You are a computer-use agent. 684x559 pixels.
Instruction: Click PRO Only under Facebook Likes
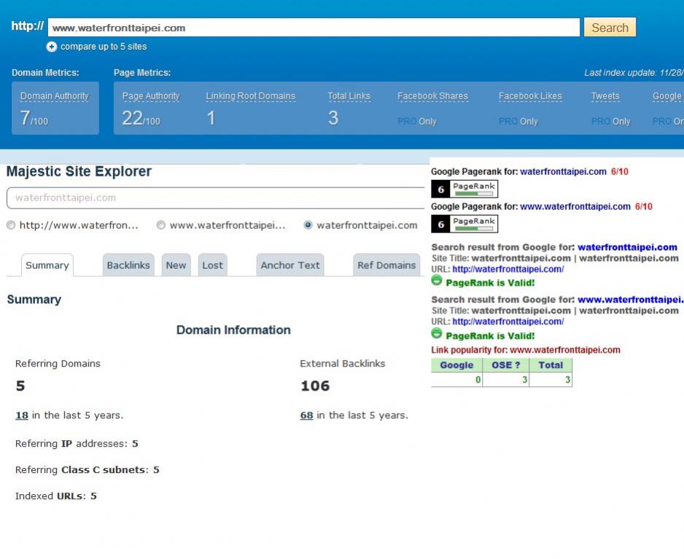click(518, 121)
